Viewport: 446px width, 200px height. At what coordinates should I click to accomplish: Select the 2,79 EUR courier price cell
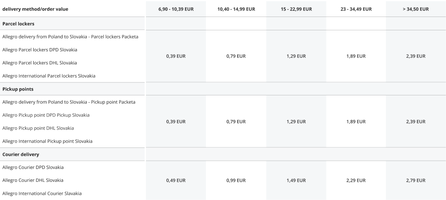pos(416,180)
